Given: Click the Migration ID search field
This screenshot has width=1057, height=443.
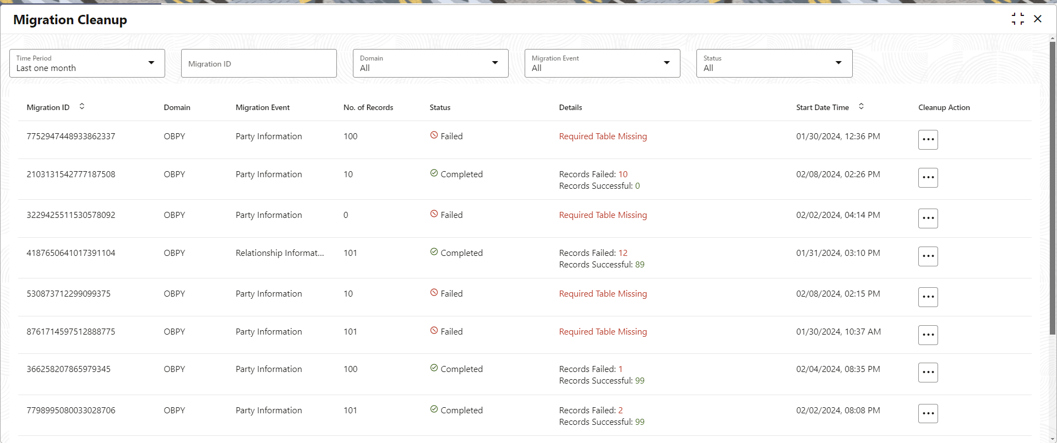Looking at the screenshot, I should tap(259, 63).
